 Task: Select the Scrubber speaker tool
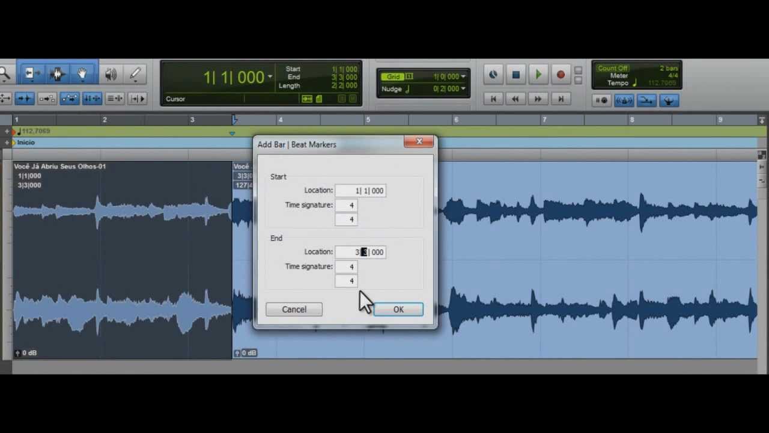[111, 74]
